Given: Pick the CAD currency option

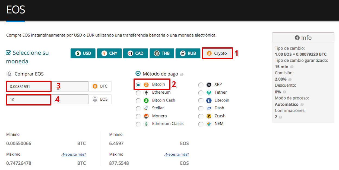Looking at the screenshot, I should [x=135, y=53].
